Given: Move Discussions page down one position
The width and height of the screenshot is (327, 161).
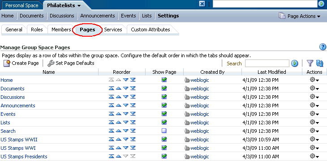Looking at the screenshot, I should (x=125, y=97).
